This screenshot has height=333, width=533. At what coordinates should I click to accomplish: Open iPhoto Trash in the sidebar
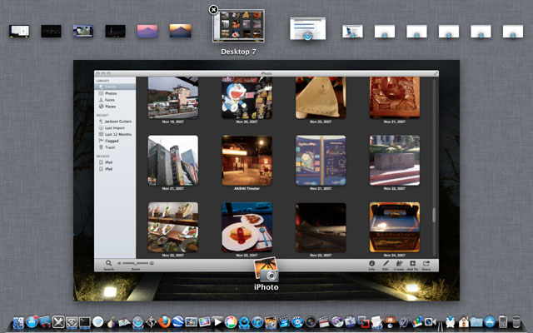(x=115, y=147)
